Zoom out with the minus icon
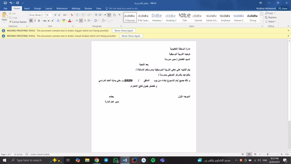Image resolution: width=291 pixels, height=164 pixels. tap(260, 154)
